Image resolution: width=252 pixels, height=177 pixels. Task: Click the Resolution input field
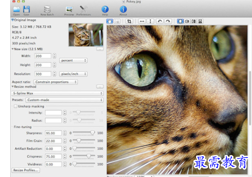(x=43, y=74)
